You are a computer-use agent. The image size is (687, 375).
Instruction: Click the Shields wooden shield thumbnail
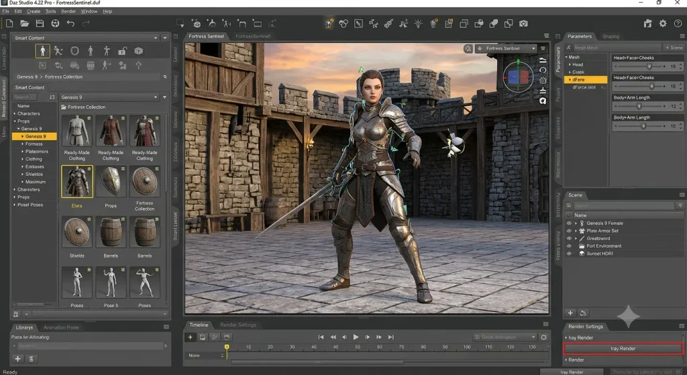(x=77, y=232)
